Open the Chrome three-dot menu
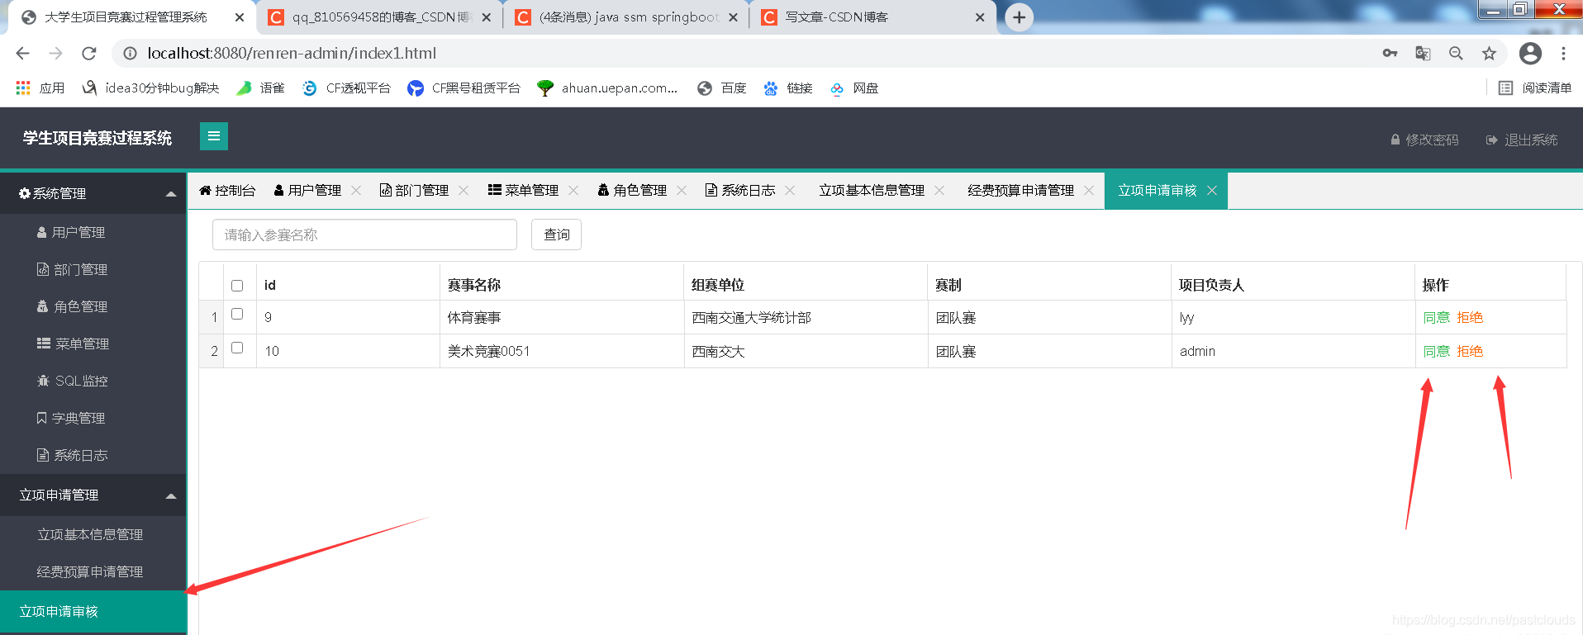 point(1563,54)
